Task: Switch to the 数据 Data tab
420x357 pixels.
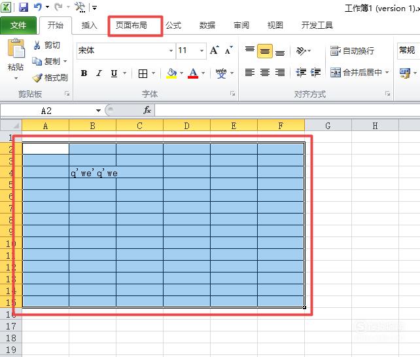Action: pos(207,26)
